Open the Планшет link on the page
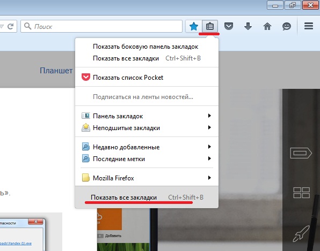This screenshot has width=320, height=251. pos(56,71)
